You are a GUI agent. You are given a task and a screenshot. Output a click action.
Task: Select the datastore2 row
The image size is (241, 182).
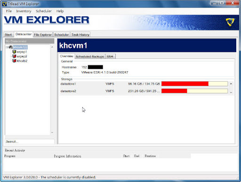click(145, 91)
